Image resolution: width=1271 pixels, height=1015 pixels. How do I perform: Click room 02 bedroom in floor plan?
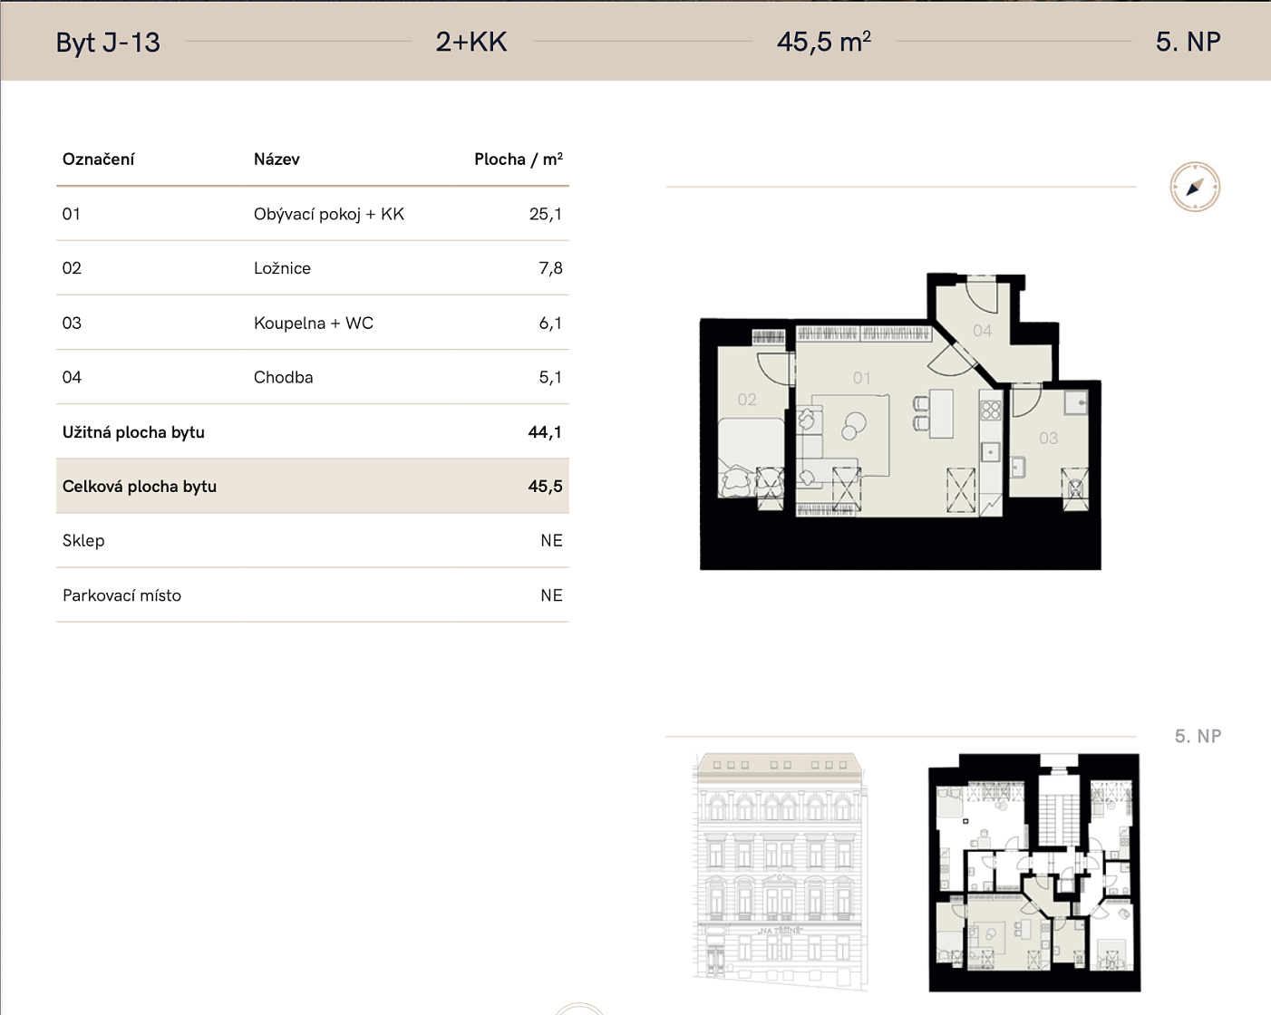click(747, 400)
